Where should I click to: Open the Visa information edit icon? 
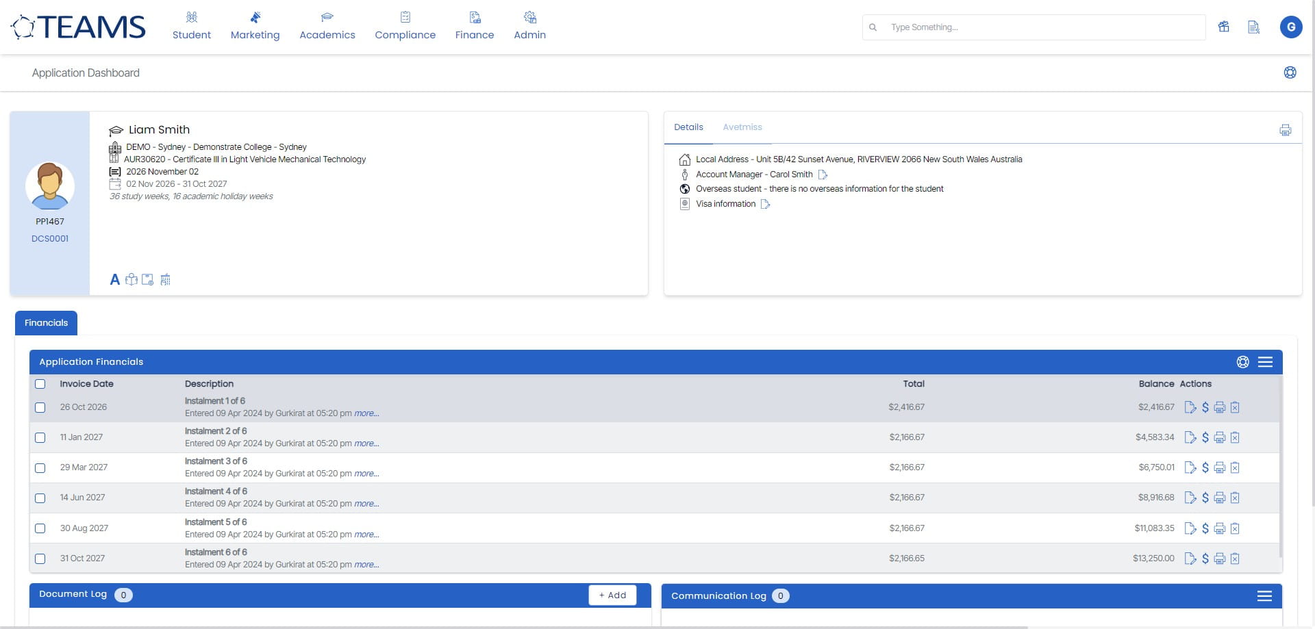pos(766,204)
